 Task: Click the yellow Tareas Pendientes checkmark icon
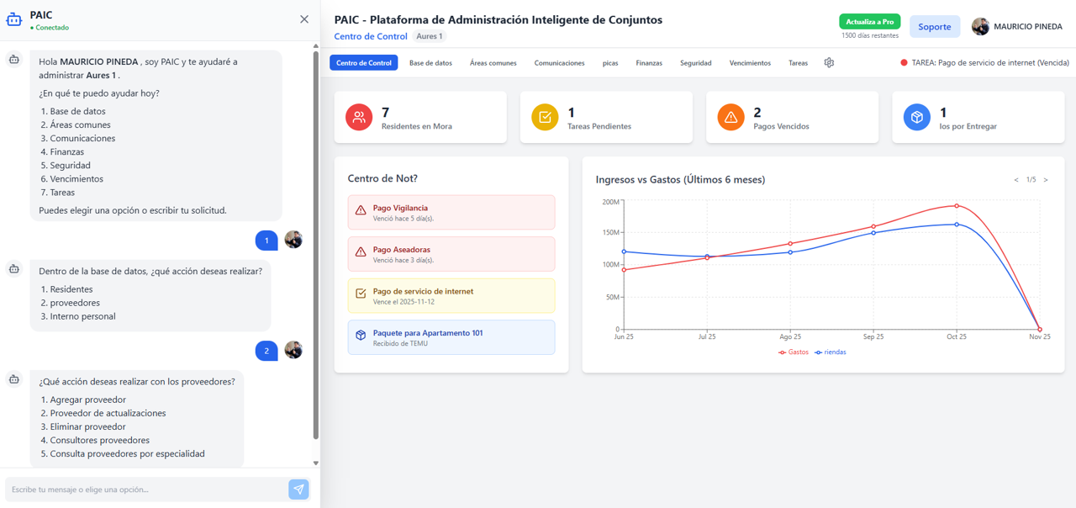click(545, 118)
